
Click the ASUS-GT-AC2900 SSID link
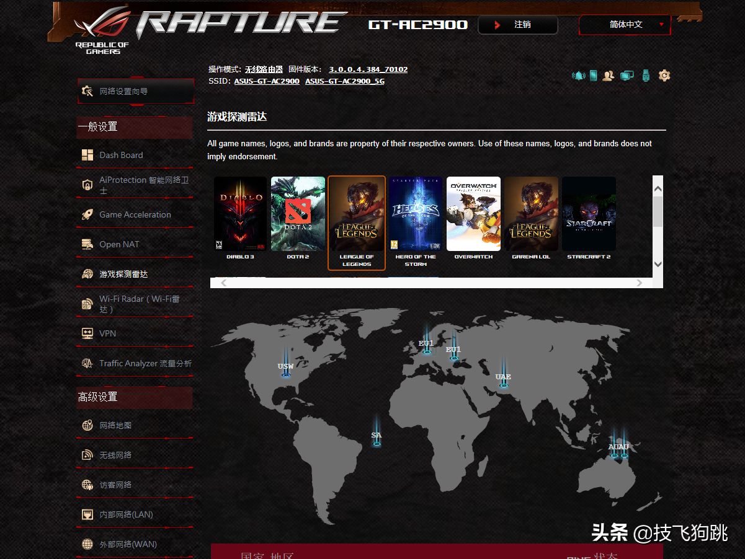point(267,81)
